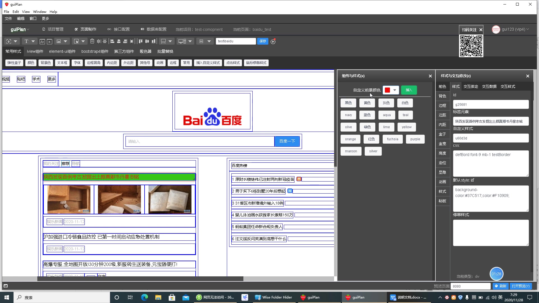539x303 pixels.
Task: Expand the container tool dropdown arrow
Action: click(15, 41)
